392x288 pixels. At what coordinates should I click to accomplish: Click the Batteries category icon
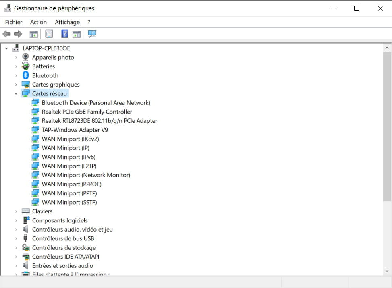click(25, 66)
